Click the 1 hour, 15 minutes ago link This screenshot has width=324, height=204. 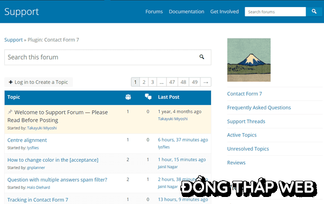[x=182, y=160]
